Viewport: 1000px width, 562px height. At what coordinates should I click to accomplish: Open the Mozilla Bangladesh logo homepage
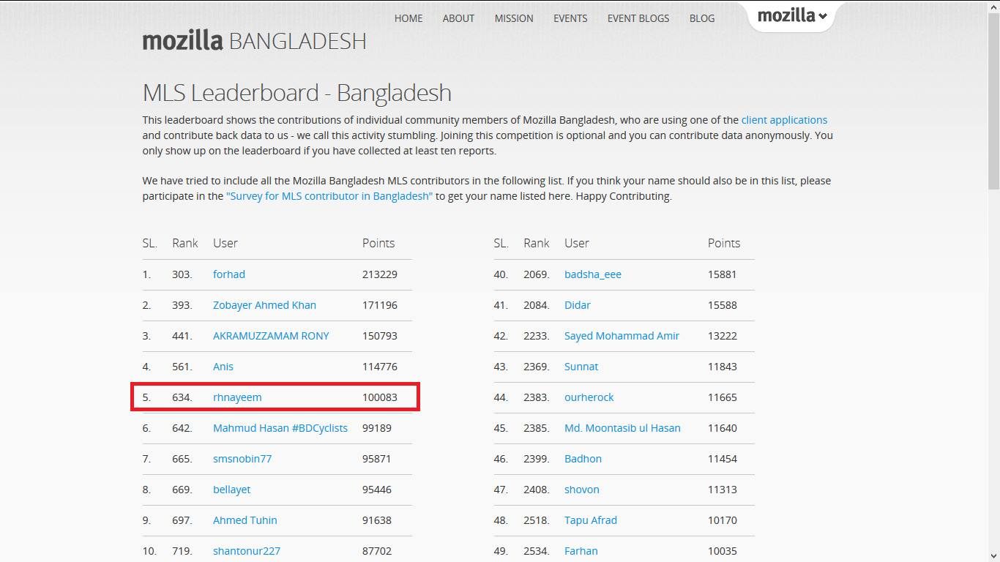254,40
